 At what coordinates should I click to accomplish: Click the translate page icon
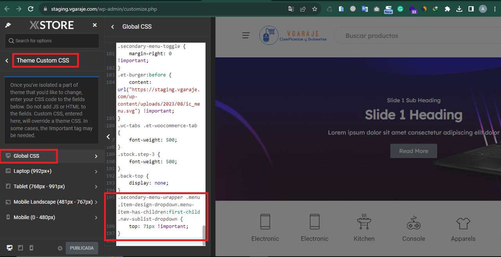(291, 9)
